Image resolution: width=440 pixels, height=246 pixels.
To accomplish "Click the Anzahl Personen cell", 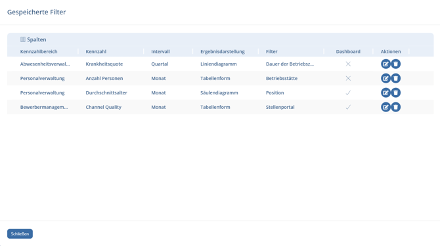I will [104, 78].
